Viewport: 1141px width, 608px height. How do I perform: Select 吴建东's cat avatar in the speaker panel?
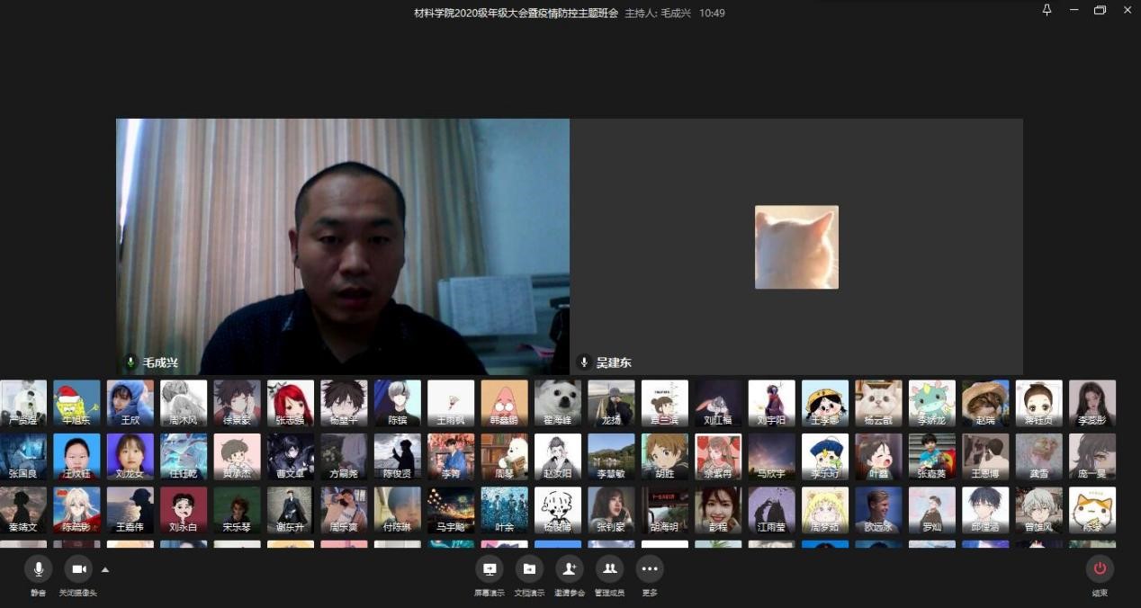(796, 247)
